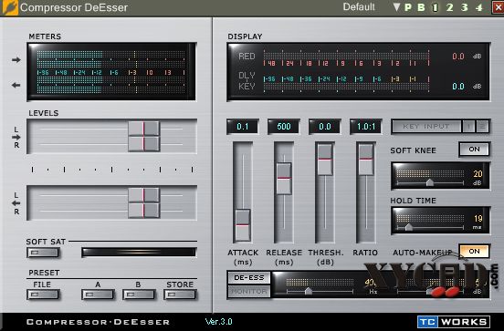Click the DLY KEY label in the display
Screen dimensions: 504x331
[247, 81]
